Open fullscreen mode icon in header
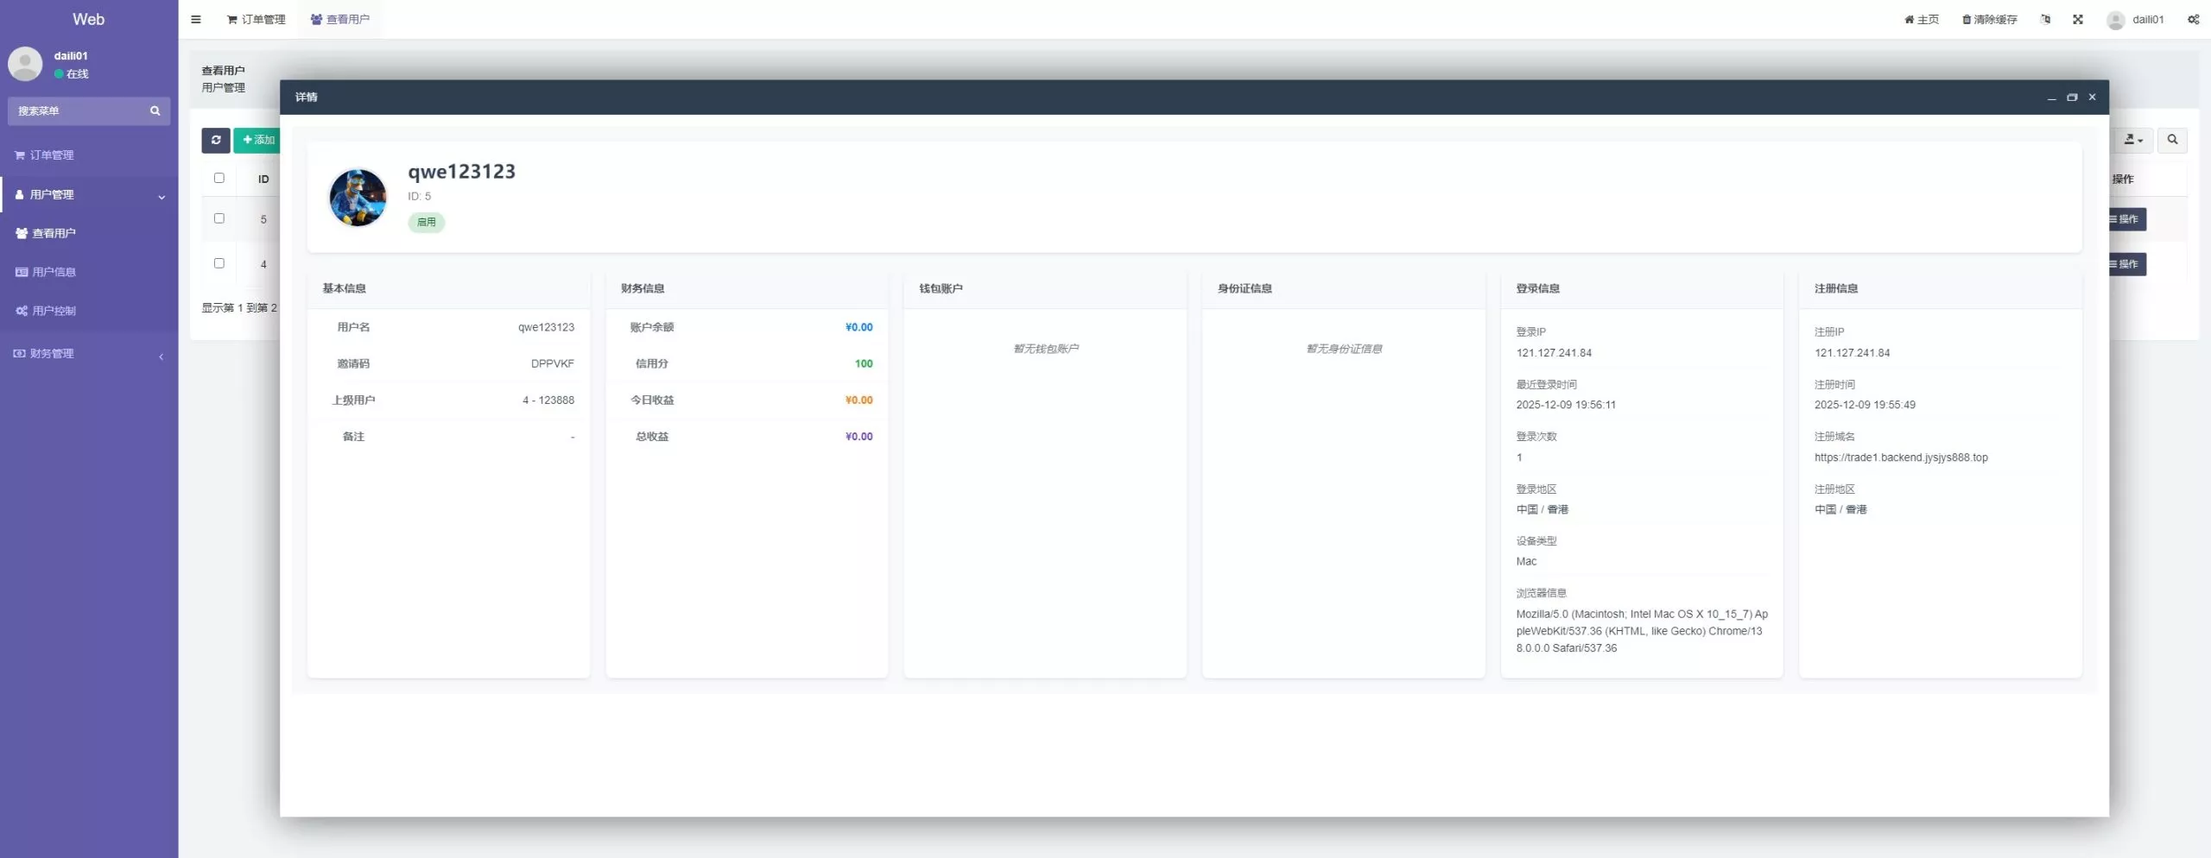Viewport: 2211px width, 858px height. (2078, 19)
